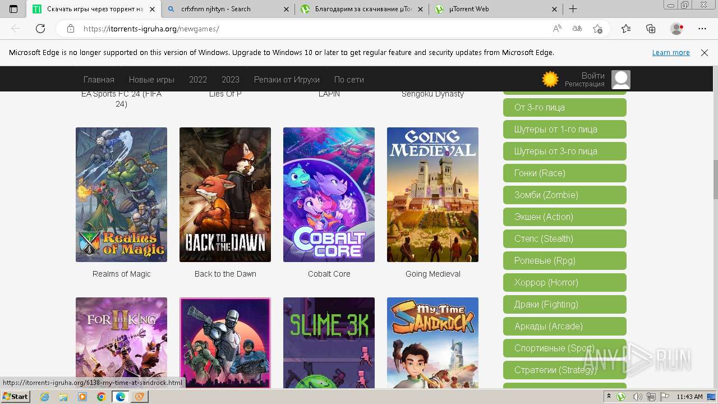
Task: Select Шутеры от 3-го лица category
Action: click(565, 151)
